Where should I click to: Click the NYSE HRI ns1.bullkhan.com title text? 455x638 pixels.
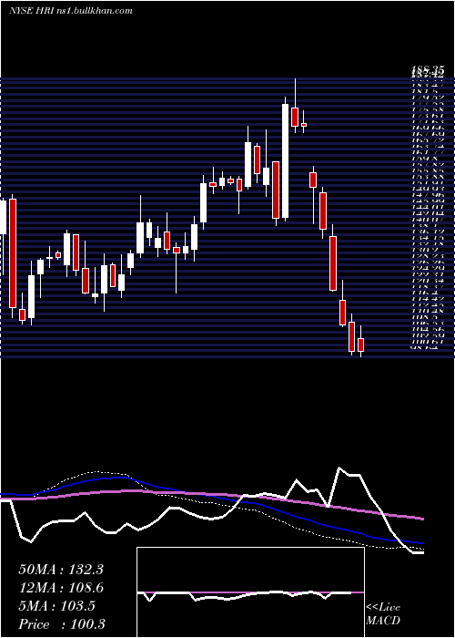point(71,11)
